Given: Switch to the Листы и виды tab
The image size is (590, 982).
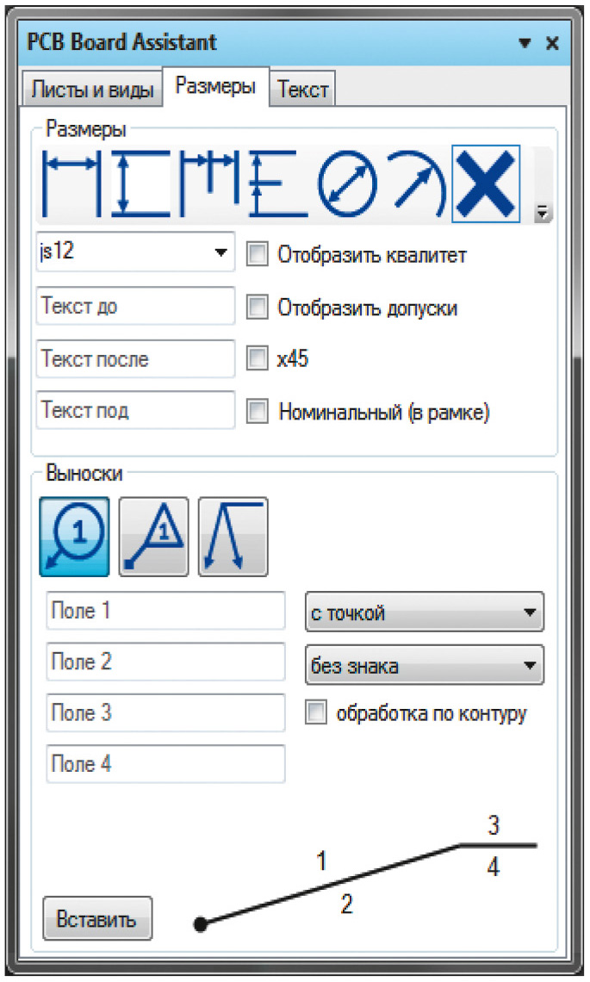Looking at the screenshot, I should coord(92,90).
